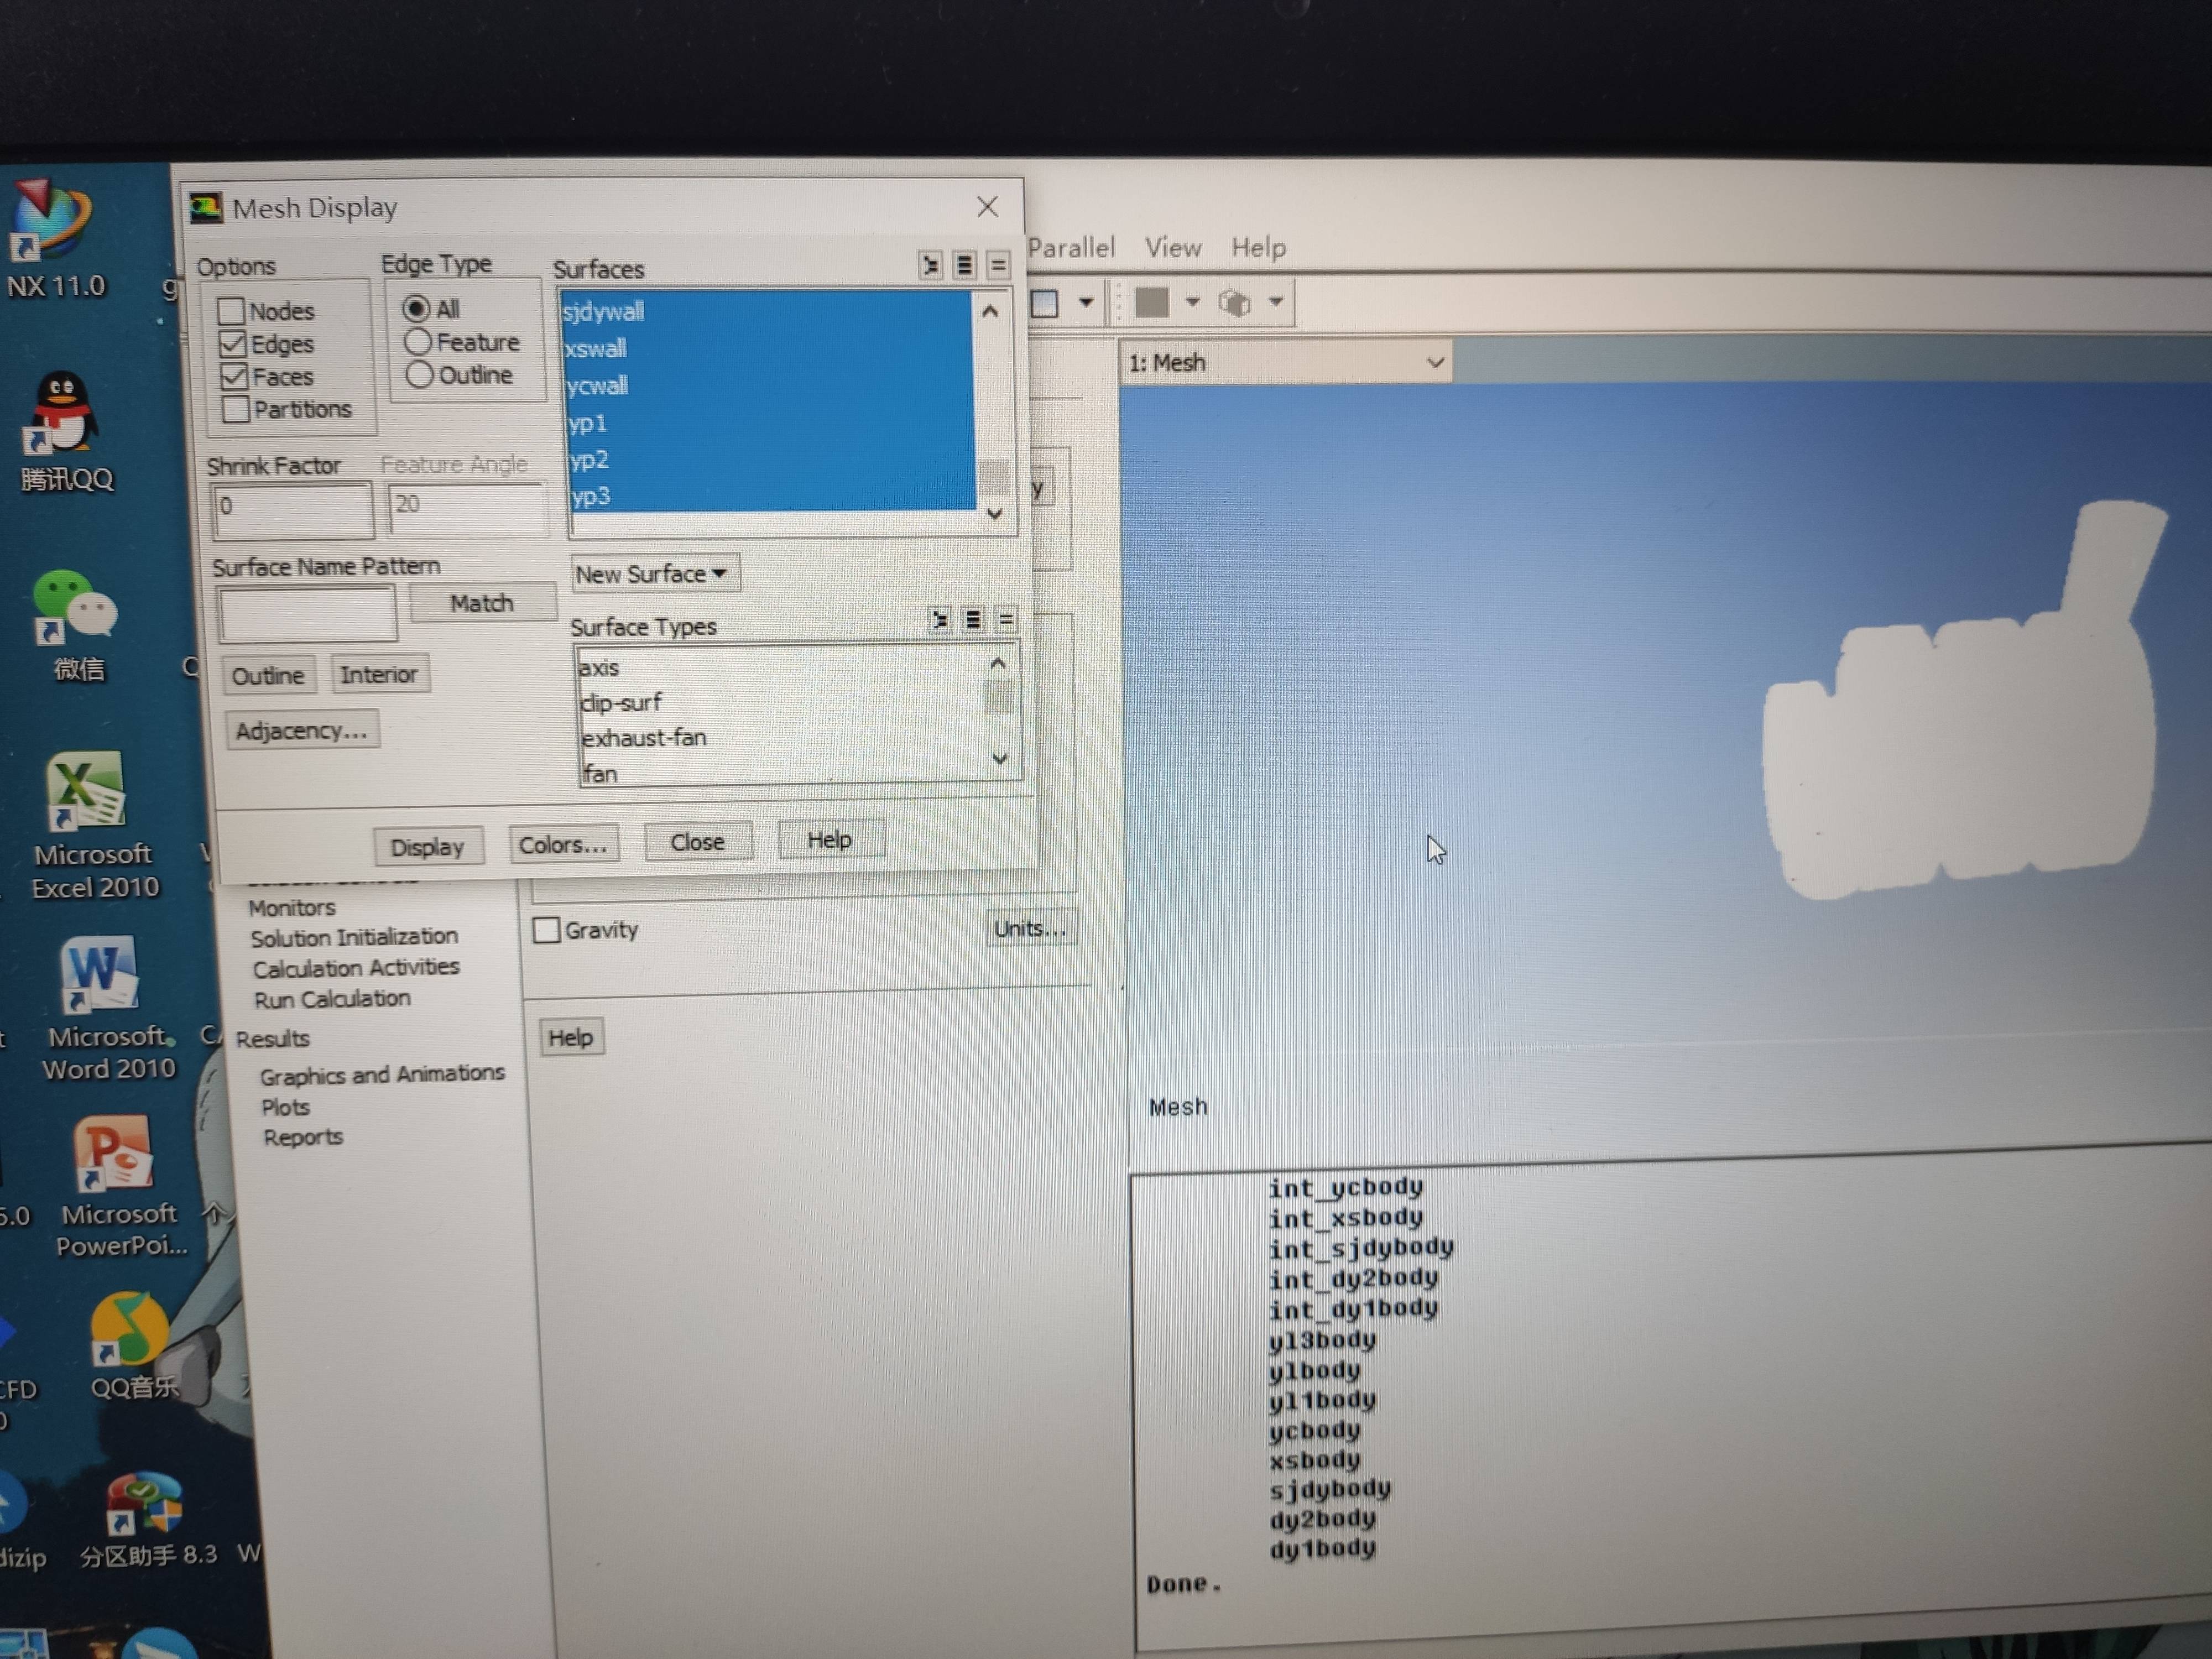The height and width of the screenshot is (1659, 2212).
Task: Click the Match button
Action: point(482,603)
